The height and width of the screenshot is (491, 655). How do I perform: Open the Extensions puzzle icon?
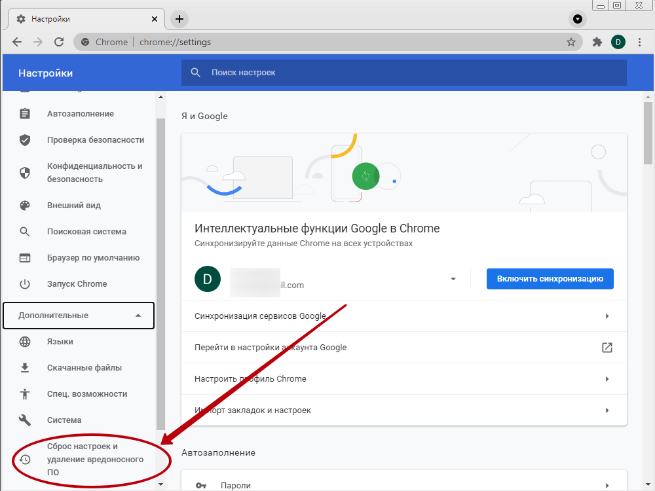(x=597, y=42)
